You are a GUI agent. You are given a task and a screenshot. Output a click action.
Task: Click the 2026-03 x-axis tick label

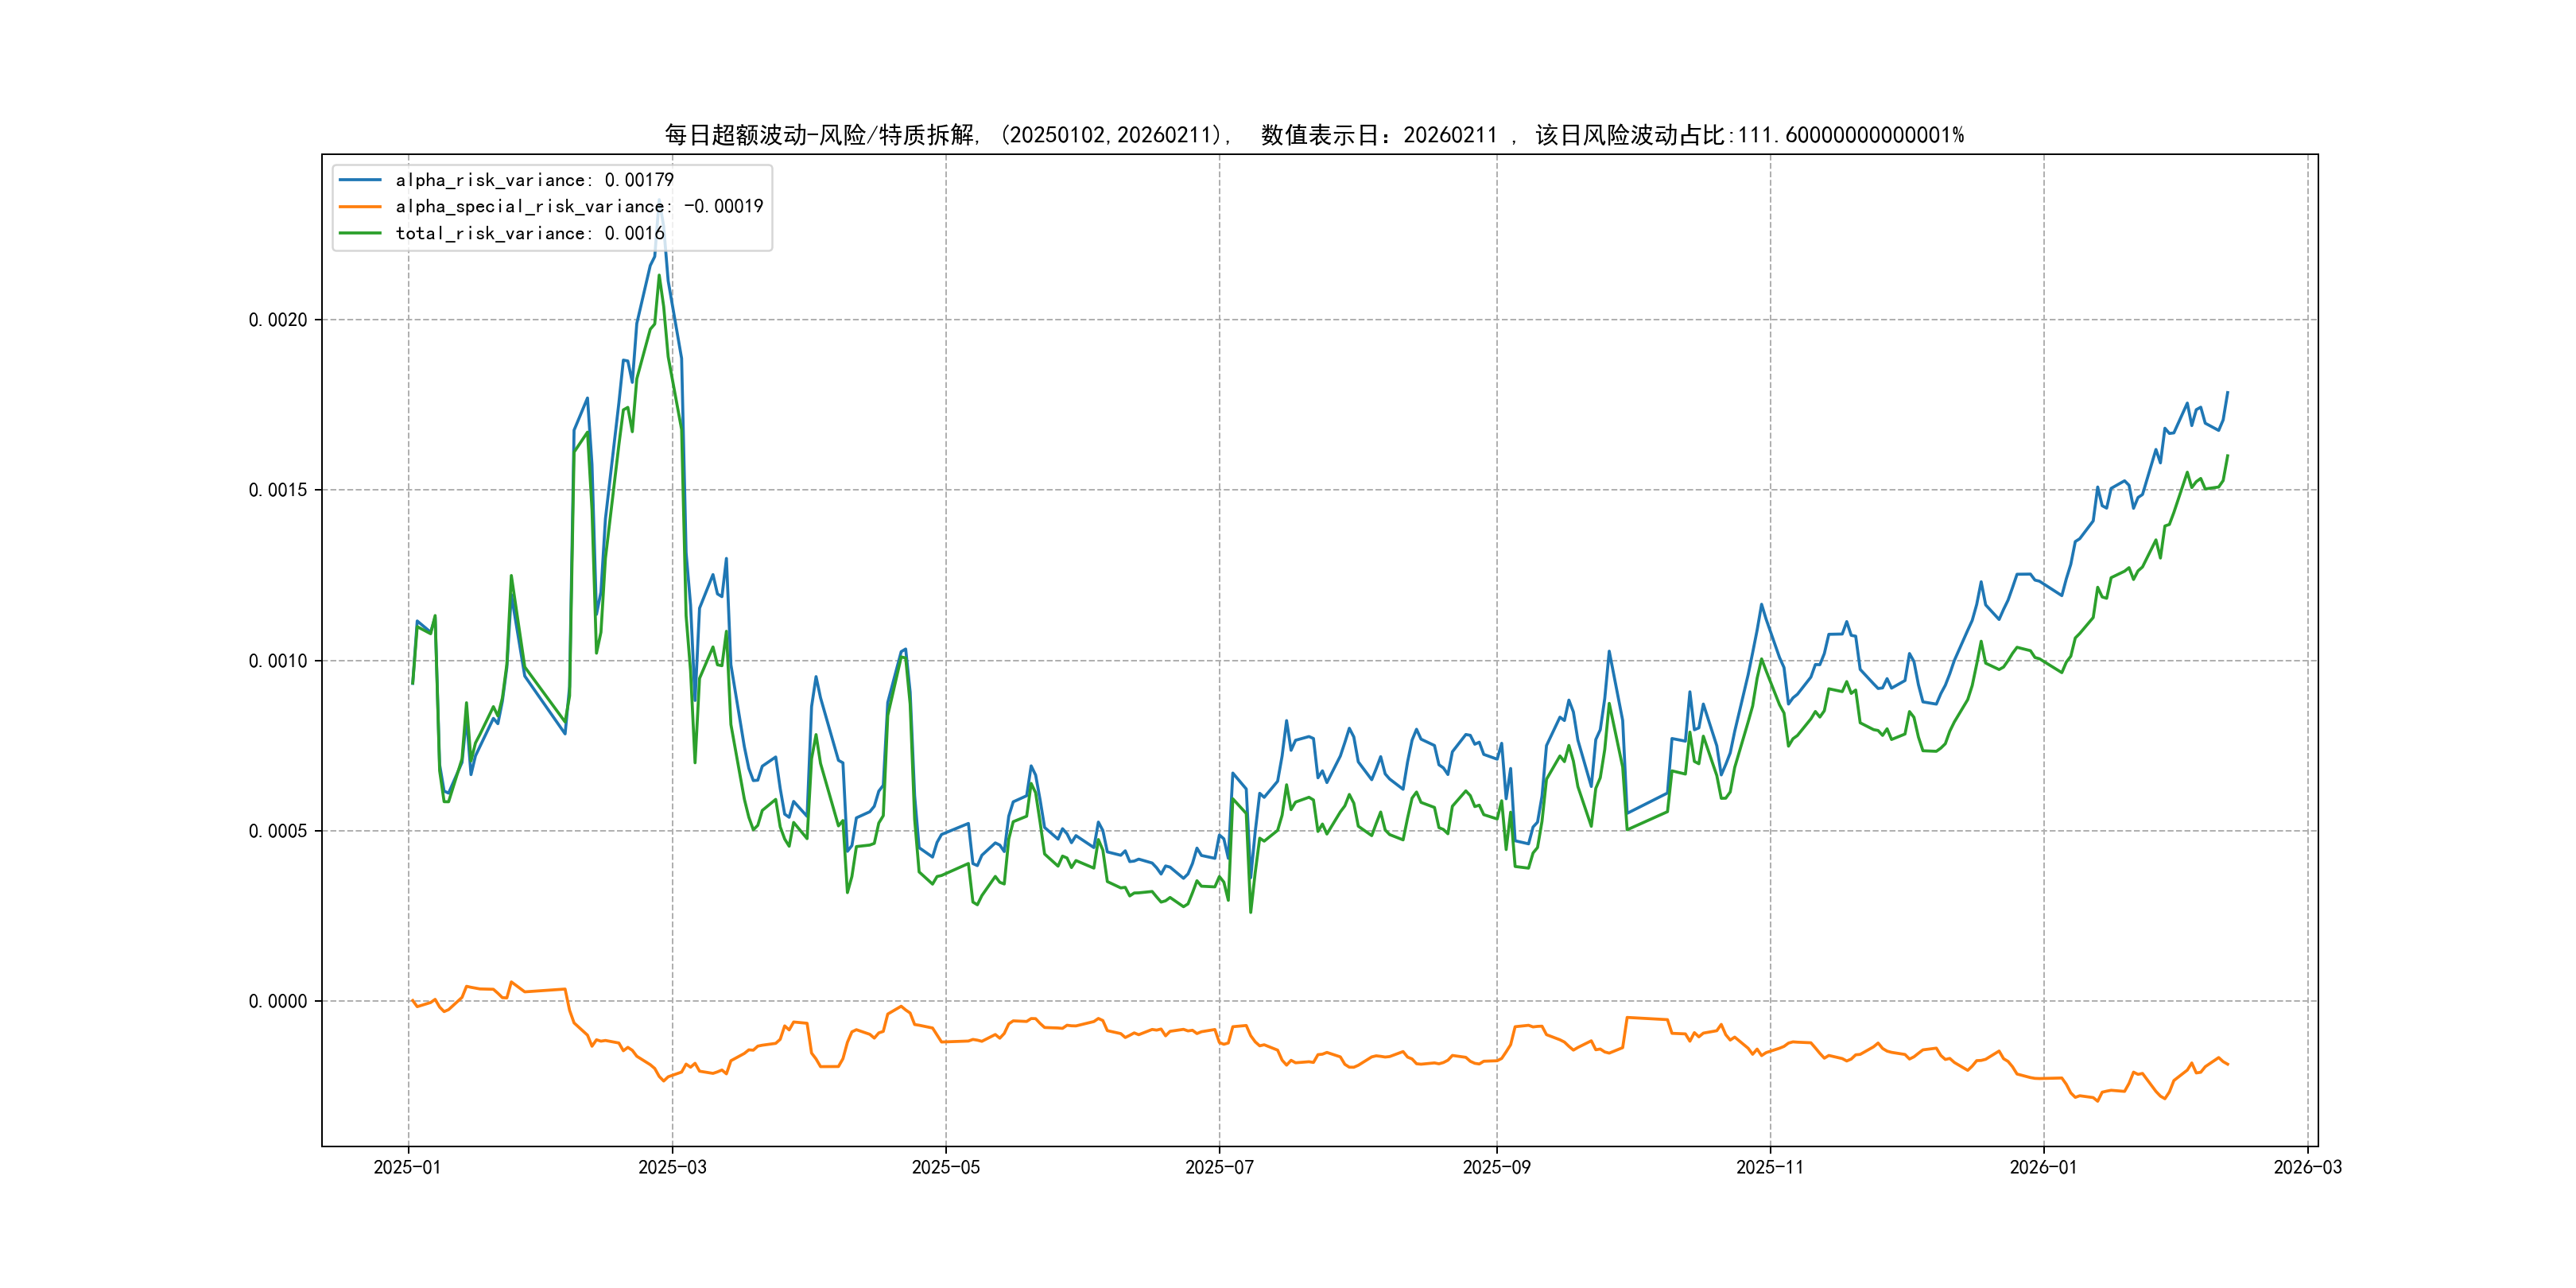(x=2307, y=1167)
